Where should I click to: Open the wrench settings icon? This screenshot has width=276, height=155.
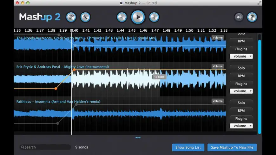tap(85, 17)
